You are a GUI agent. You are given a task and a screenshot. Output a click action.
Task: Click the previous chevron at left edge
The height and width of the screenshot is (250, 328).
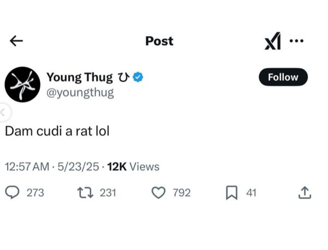pos(3,113)
